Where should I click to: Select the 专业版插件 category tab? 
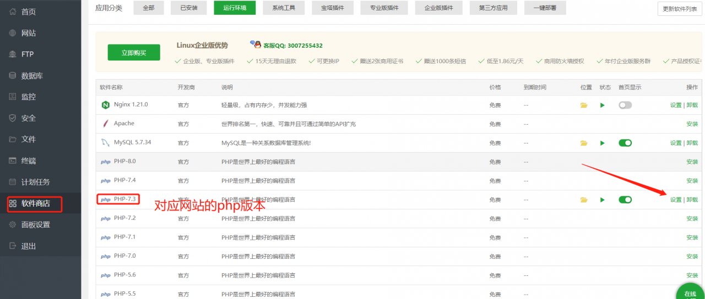pyautogui.click(x=384, y=8)
